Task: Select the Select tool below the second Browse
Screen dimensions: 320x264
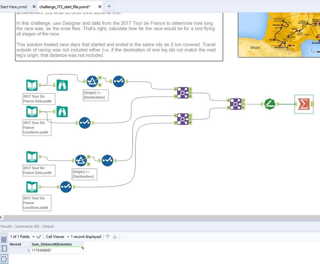Action: (85, 123)
